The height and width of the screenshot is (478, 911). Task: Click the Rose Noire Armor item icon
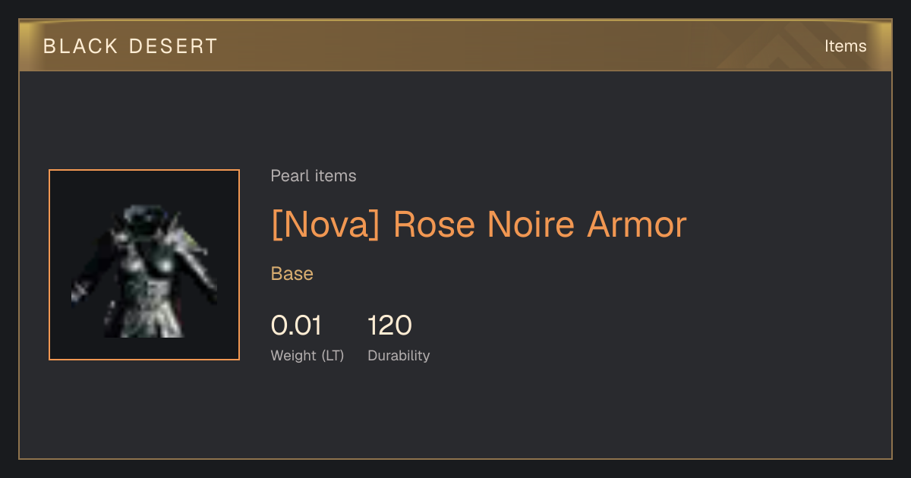(x=144, y=265)
